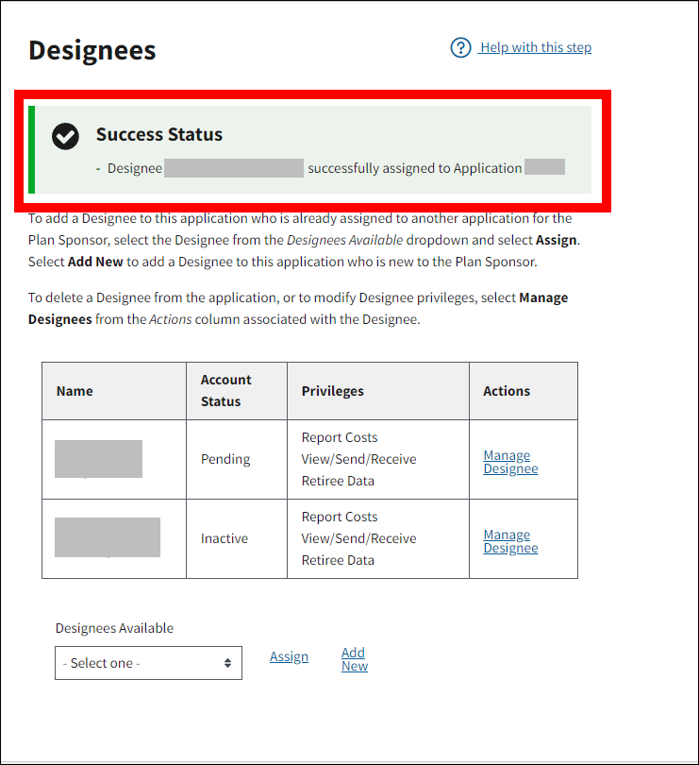This screenshot has width=699, height=765.
Task: Click the Name column header
Action: click(75, 391)
